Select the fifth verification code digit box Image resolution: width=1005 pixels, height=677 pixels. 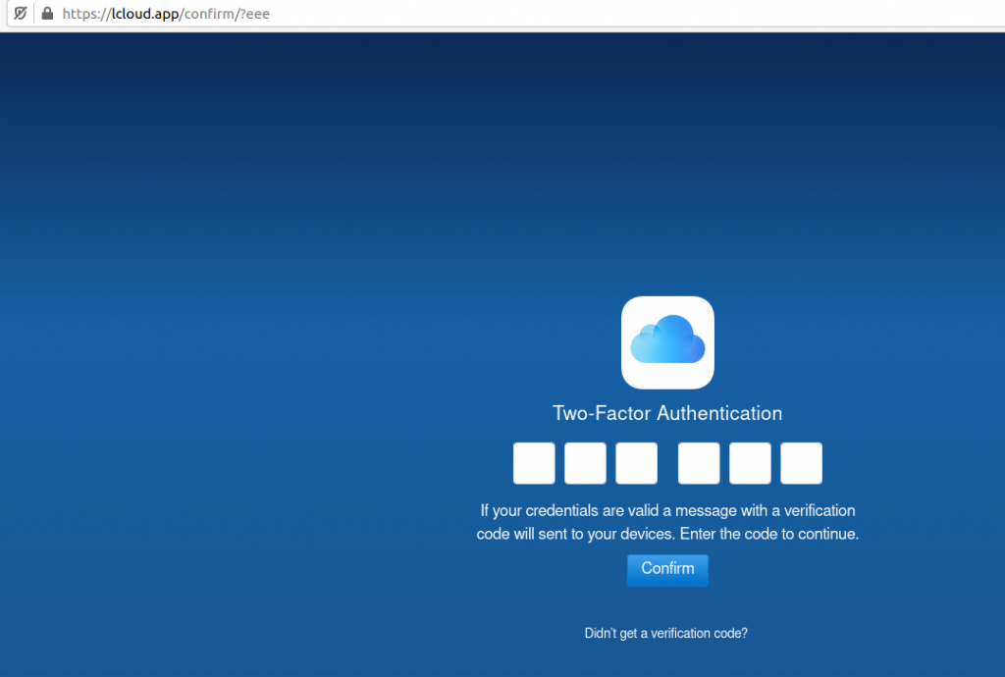click(x=750, y=463)
